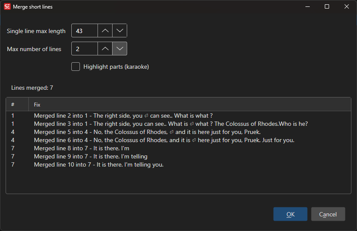Click the Max number of lines input field
Screen dimensions: 357x231
tap(85, 49)
